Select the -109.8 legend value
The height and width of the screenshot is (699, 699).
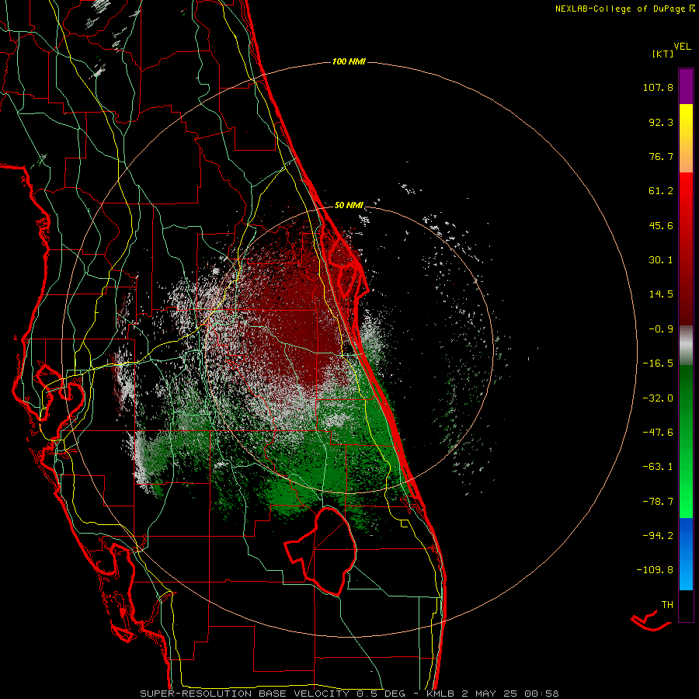[655, 570]
